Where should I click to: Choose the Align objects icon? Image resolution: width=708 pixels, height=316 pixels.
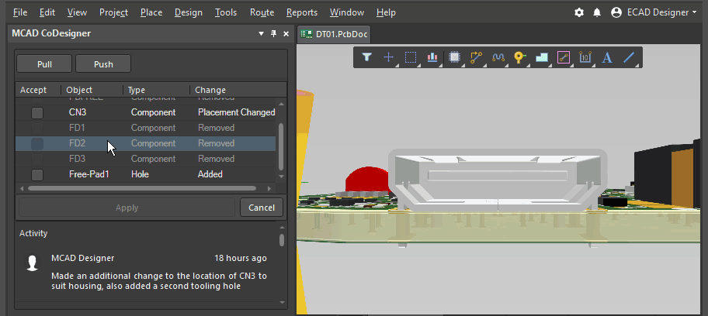point(432,57)
